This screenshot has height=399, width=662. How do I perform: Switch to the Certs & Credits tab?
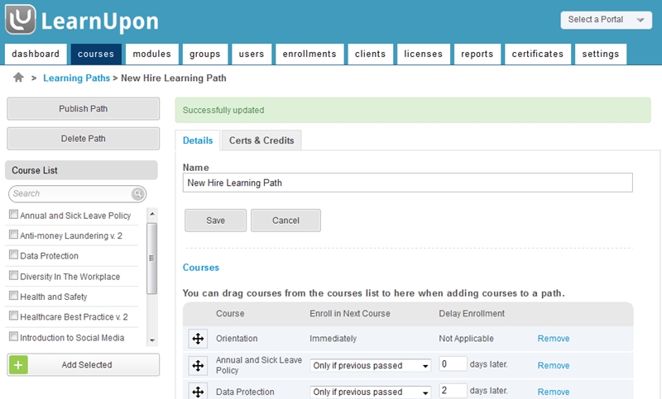tap(261, 140)
